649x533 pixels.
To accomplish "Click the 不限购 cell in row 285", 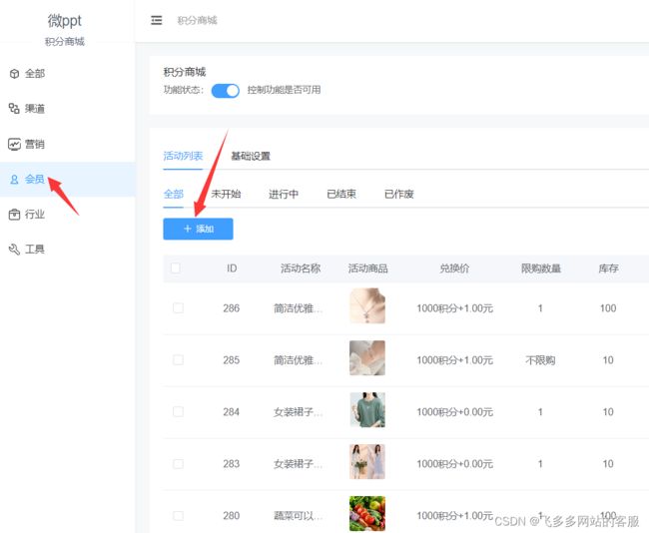I will (x=540, y=360).
